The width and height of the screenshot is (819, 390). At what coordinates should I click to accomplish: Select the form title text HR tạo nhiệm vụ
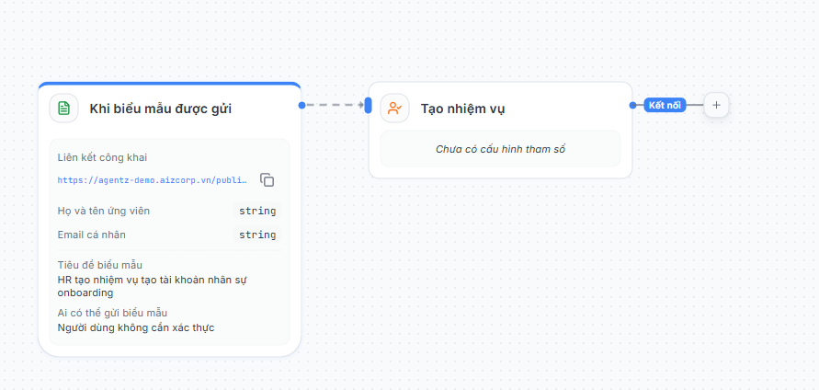(x=153, y=286)
